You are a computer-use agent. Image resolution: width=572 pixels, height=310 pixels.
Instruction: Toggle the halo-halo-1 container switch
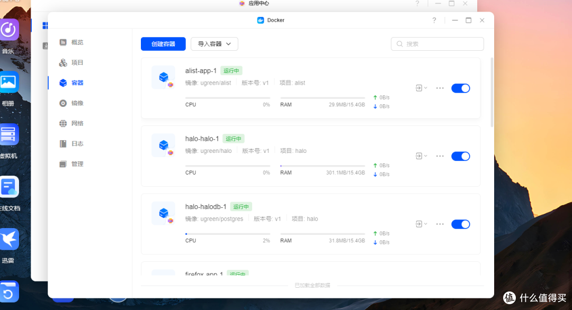point(461,156)
